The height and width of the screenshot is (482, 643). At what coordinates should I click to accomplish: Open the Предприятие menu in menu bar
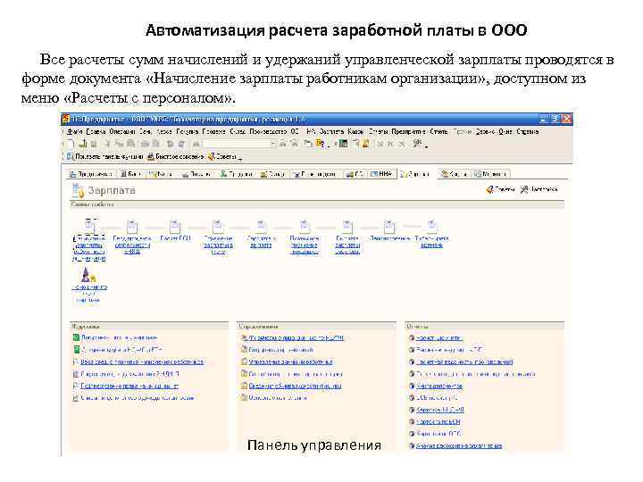(x=408, y=131)
